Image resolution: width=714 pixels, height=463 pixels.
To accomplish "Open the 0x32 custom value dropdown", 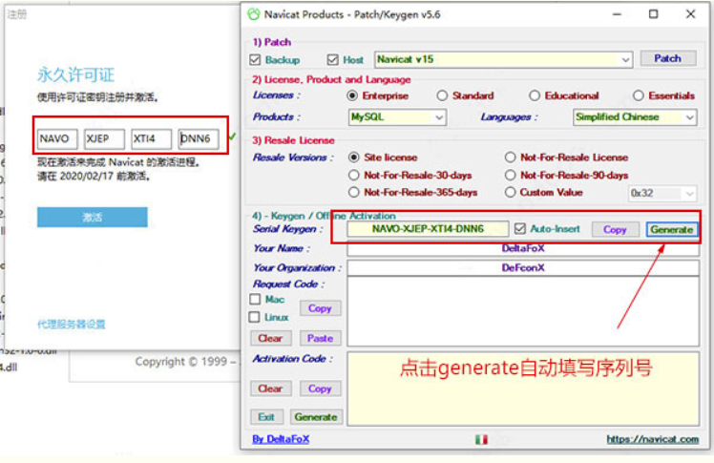I will pos(662,194).
